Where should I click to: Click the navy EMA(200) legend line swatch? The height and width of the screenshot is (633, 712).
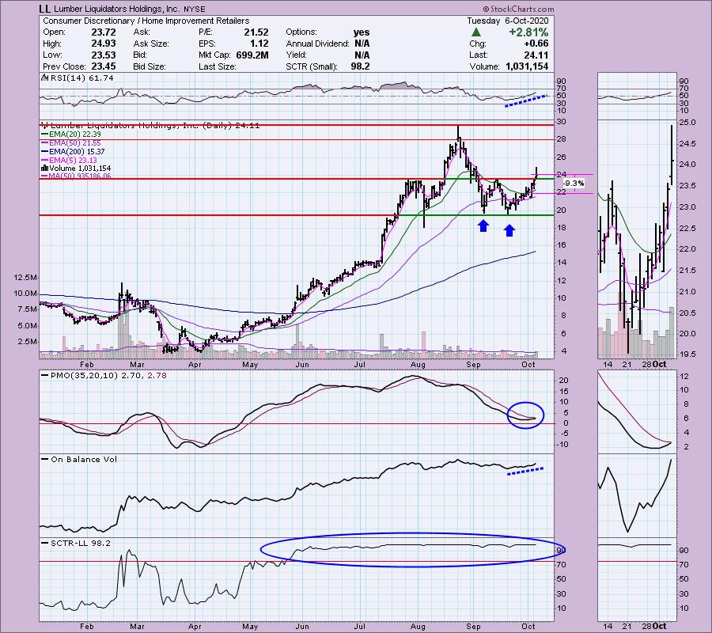tap(45, 152)
